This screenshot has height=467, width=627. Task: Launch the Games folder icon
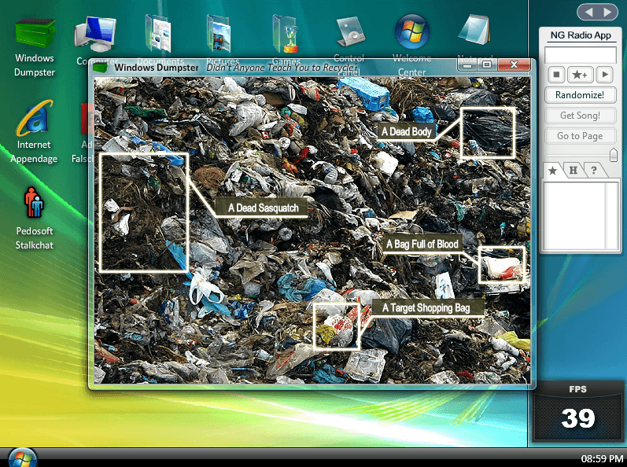coord(286,39)
